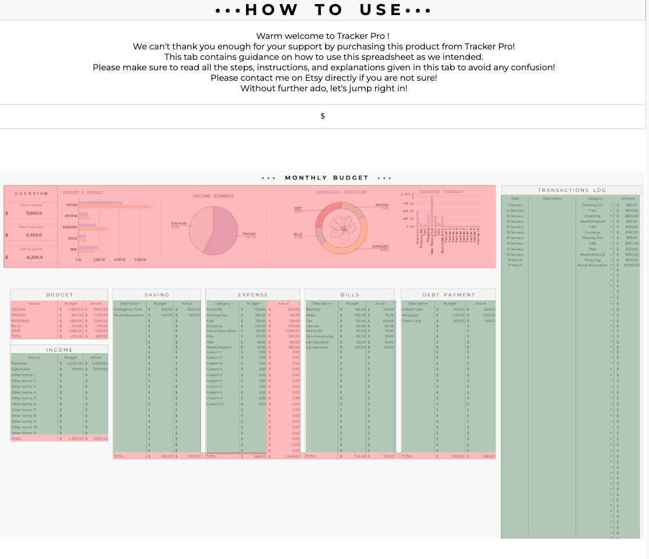This screenshot has width=649, height=559.
Task: Click the $1,000.00 amount in Transactions Log
Action: (x=630, y=265)
